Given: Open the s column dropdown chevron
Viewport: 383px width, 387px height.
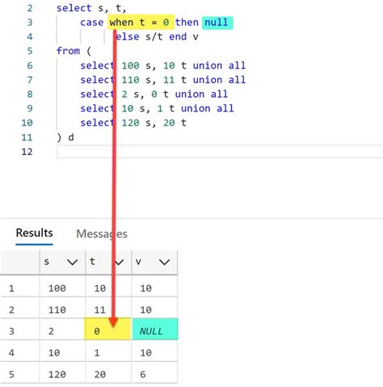Looking at the screenshot, I should tap(72, 262).
